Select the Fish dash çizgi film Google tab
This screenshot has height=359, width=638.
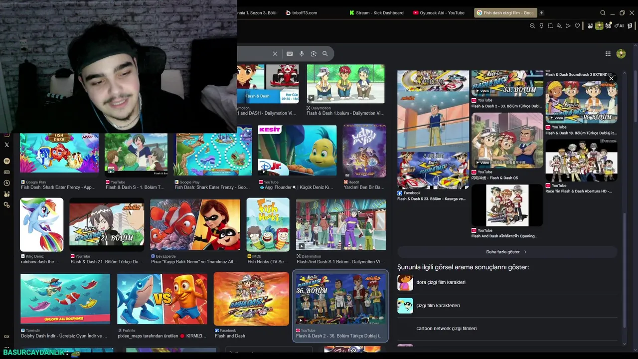point(505,13)
